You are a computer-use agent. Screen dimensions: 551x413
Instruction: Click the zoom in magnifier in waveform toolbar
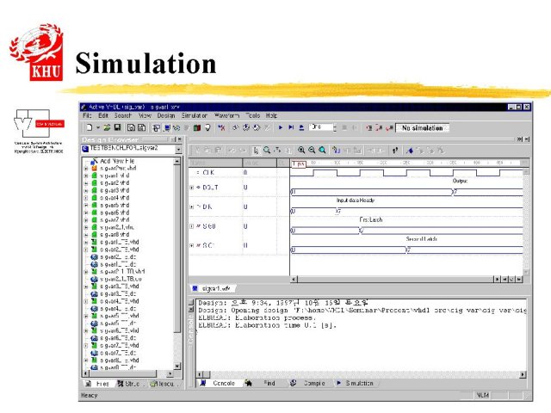302,150
